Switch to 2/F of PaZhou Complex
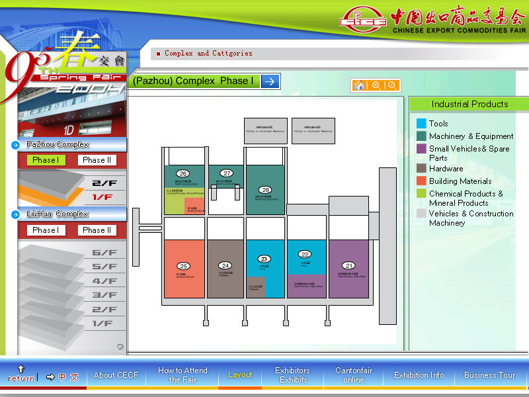Image resolution: width=529 pixels, height=397 pixels. click(x=104, y=183)
